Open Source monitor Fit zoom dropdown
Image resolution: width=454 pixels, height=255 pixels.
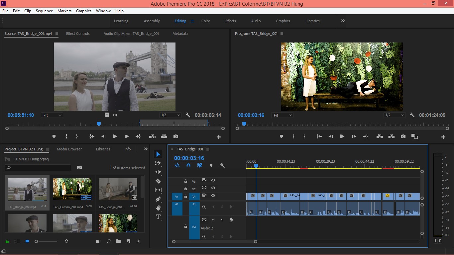click(x=52, y=115)
